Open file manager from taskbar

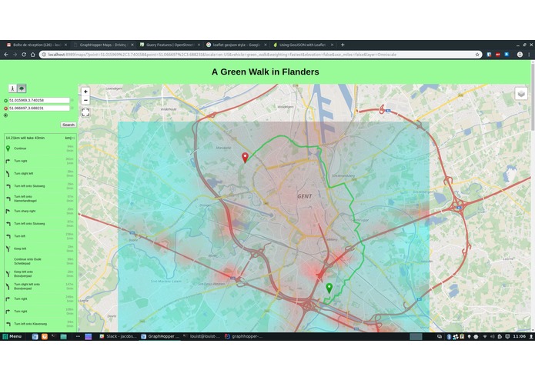point(63,336)
